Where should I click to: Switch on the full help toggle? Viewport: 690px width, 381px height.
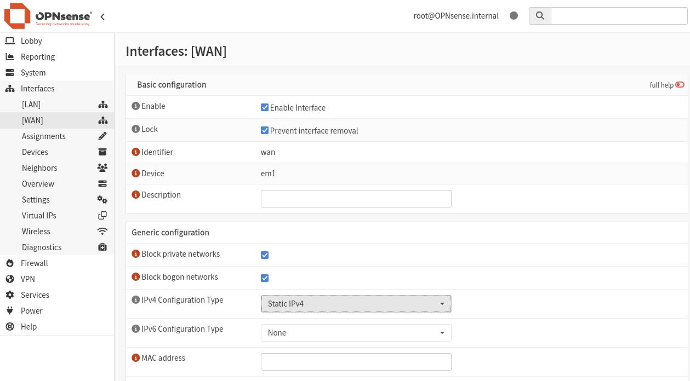(x=680, y=85)
